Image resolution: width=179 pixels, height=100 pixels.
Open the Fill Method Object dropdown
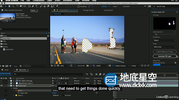(x=164, y=40)
